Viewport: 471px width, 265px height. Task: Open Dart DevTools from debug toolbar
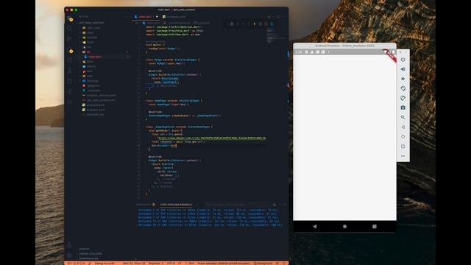pyautogui.click(x=272, y=24)
